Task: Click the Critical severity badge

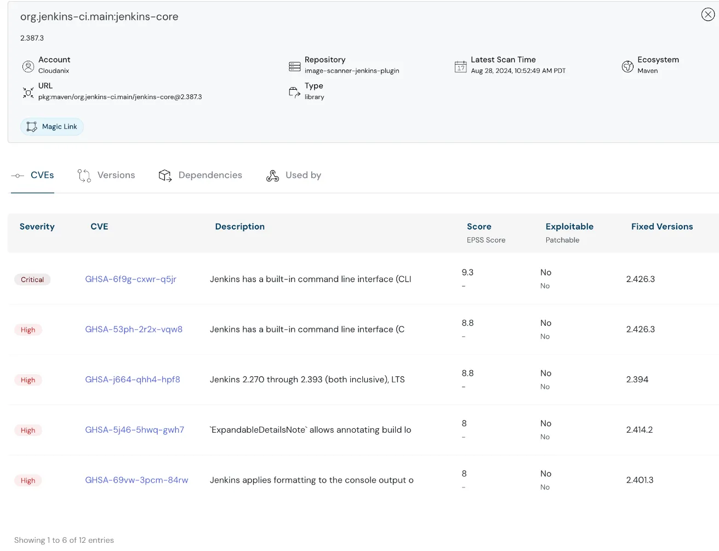Action: click(x=32, y=280)
